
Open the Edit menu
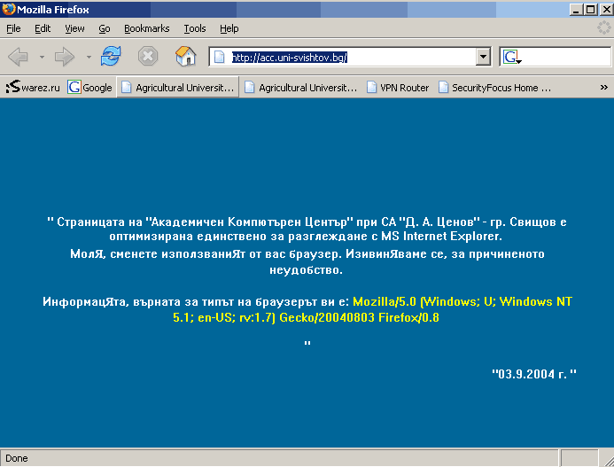point(43,28)
